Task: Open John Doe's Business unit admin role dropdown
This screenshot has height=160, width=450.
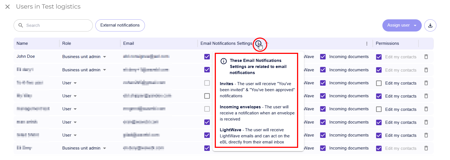Action: (84, 57)
